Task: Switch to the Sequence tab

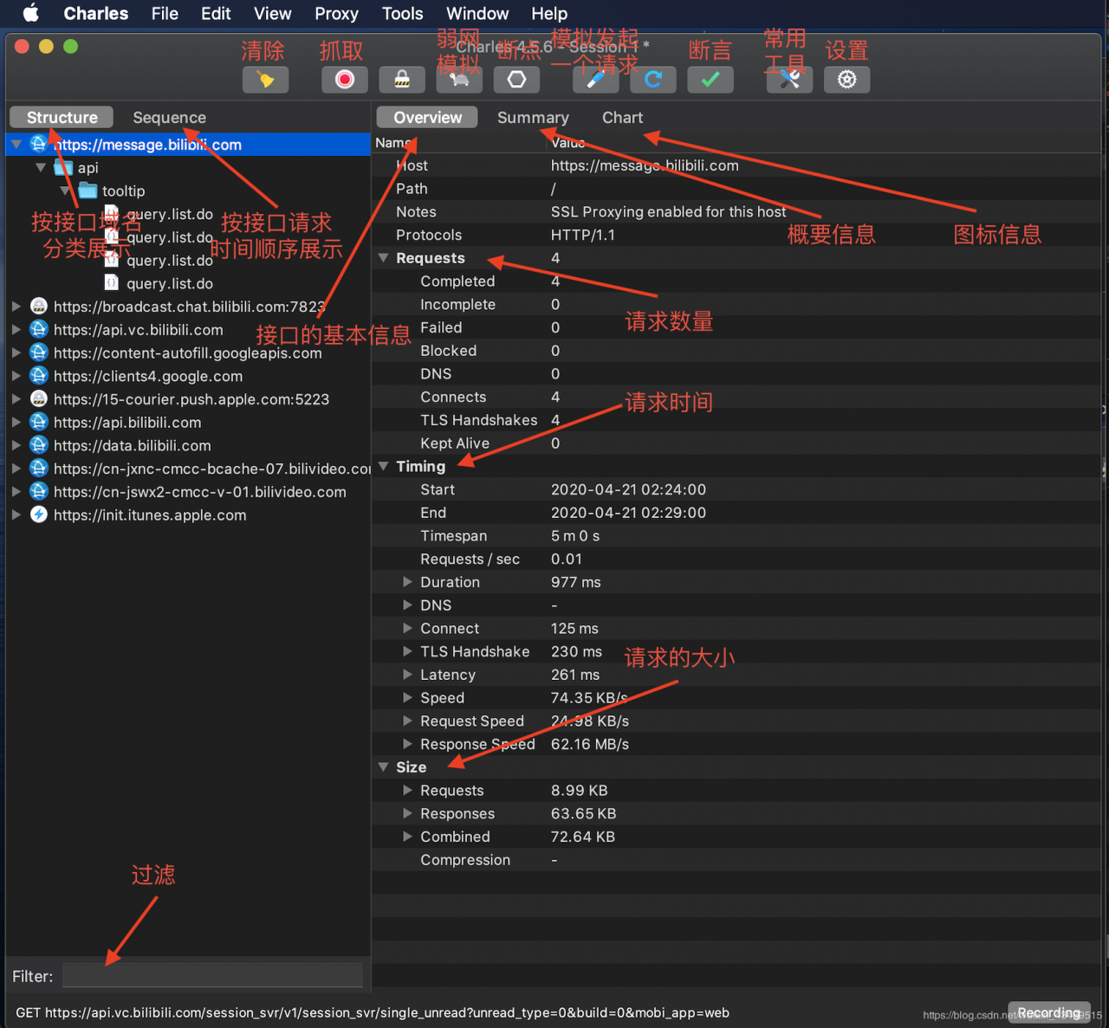Action: [169, 117]
